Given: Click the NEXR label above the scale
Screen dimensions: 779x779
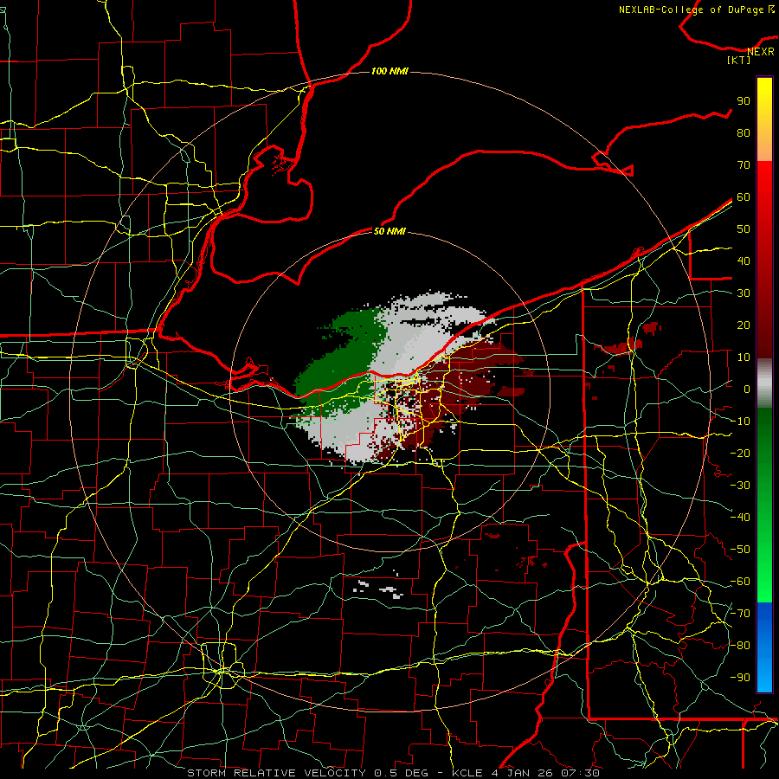Looking at the screenshot, I should 761,52.
